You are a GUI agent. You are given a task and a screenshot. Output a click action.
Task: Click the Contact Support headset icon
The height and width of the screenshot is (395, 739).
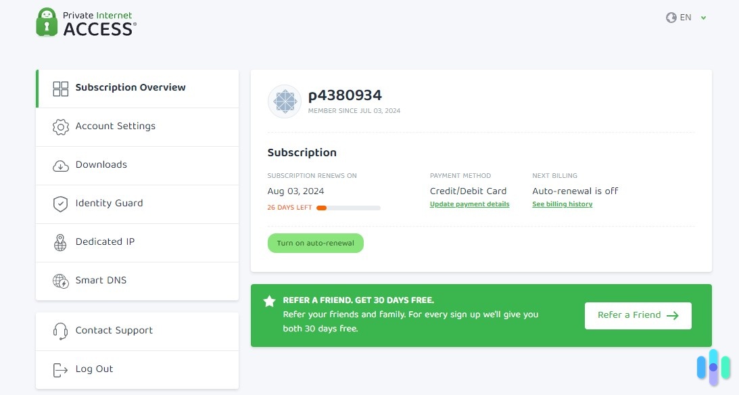point(60,331)
